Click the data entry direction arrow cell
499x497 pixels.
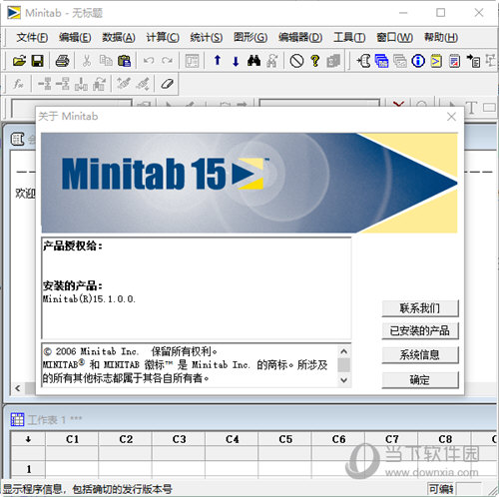click(x=29, y=439)
